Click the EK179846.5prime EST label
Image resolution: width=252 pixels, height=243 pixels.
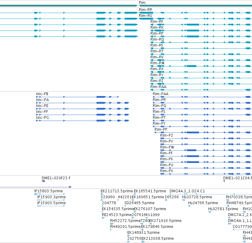click(157, 227)
